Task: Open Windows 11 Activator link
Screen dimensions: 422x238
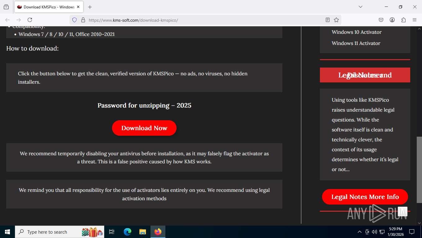Action: coord(356,43)
